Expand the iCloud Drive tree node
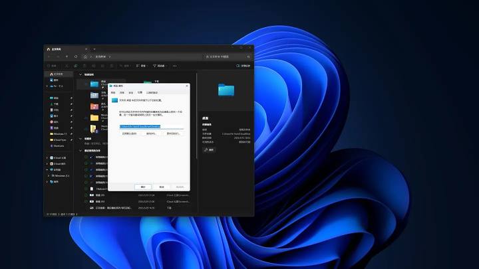 [47, 157]
